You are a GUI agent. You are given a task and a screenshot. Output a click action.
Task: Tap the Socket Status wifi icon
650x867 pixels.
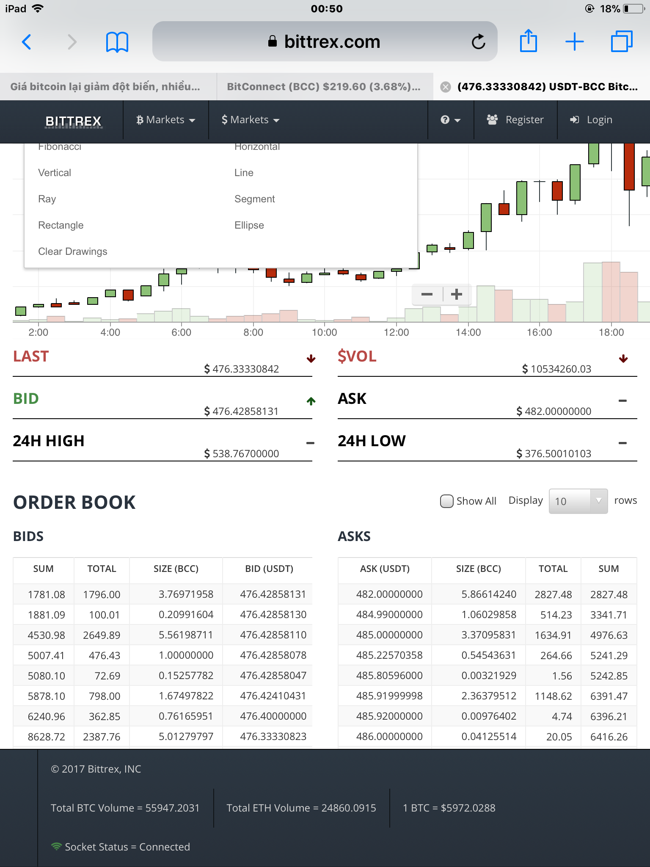pyautogui.click(x=56, y=847)
